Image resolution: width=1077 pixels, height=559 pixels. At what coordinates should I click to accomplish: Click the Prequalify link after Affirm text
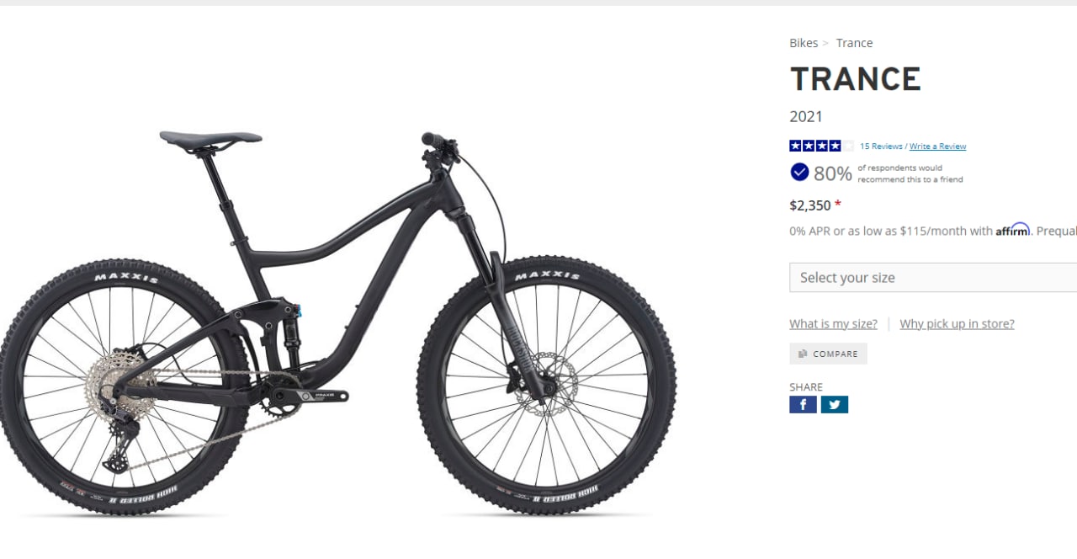tap(1057, 231)
